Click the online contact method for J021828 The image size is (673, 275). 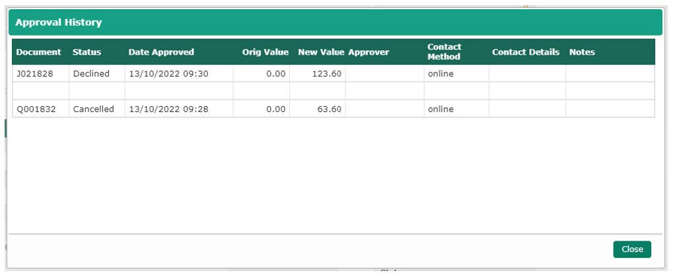click(x=441, y=74)
